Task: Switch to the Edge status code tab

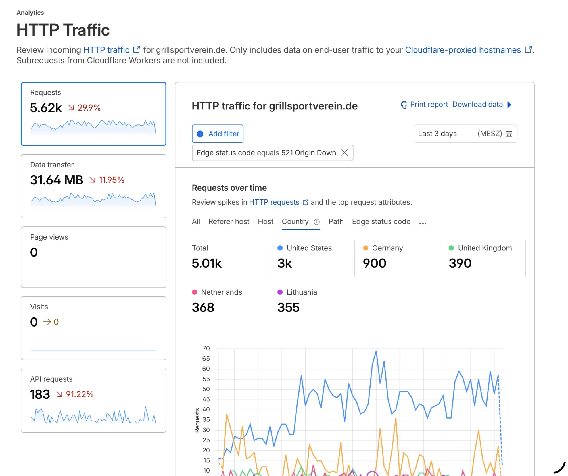Action: (381, 221)
